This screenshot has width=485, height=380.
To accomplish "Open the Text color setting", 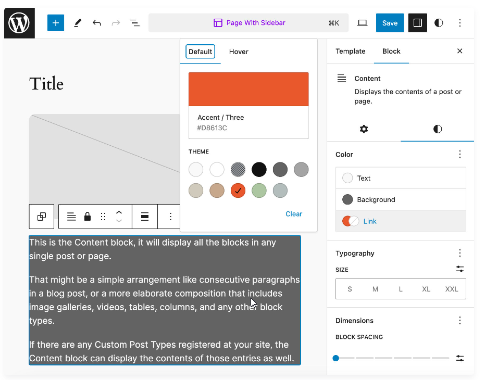I will 401,178.
